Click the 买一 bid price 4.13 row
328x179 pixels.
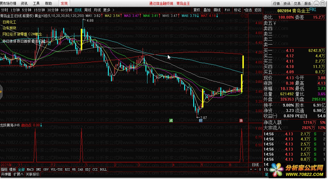[x=294, y=50]
